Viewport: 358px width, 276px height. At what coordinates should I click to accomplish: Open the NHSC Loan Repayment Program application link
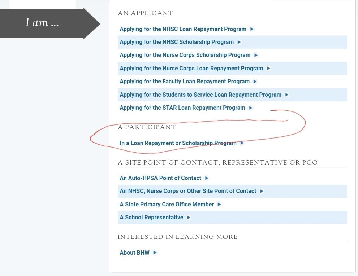coord(183,29)
